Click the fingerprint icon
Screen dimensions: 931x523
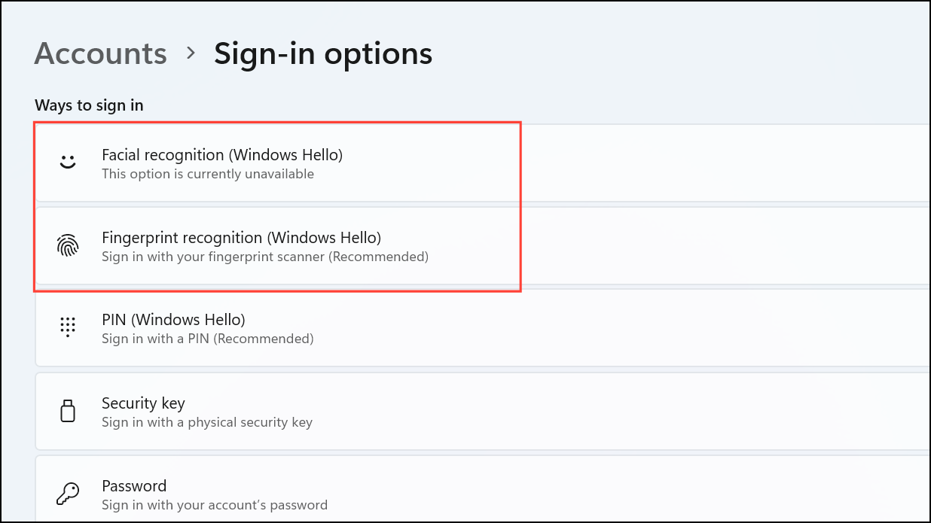coord(68,245)
